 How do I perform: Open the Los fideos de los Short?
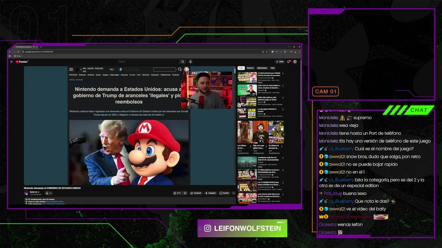pyautogui.click(x=245, y=132)
